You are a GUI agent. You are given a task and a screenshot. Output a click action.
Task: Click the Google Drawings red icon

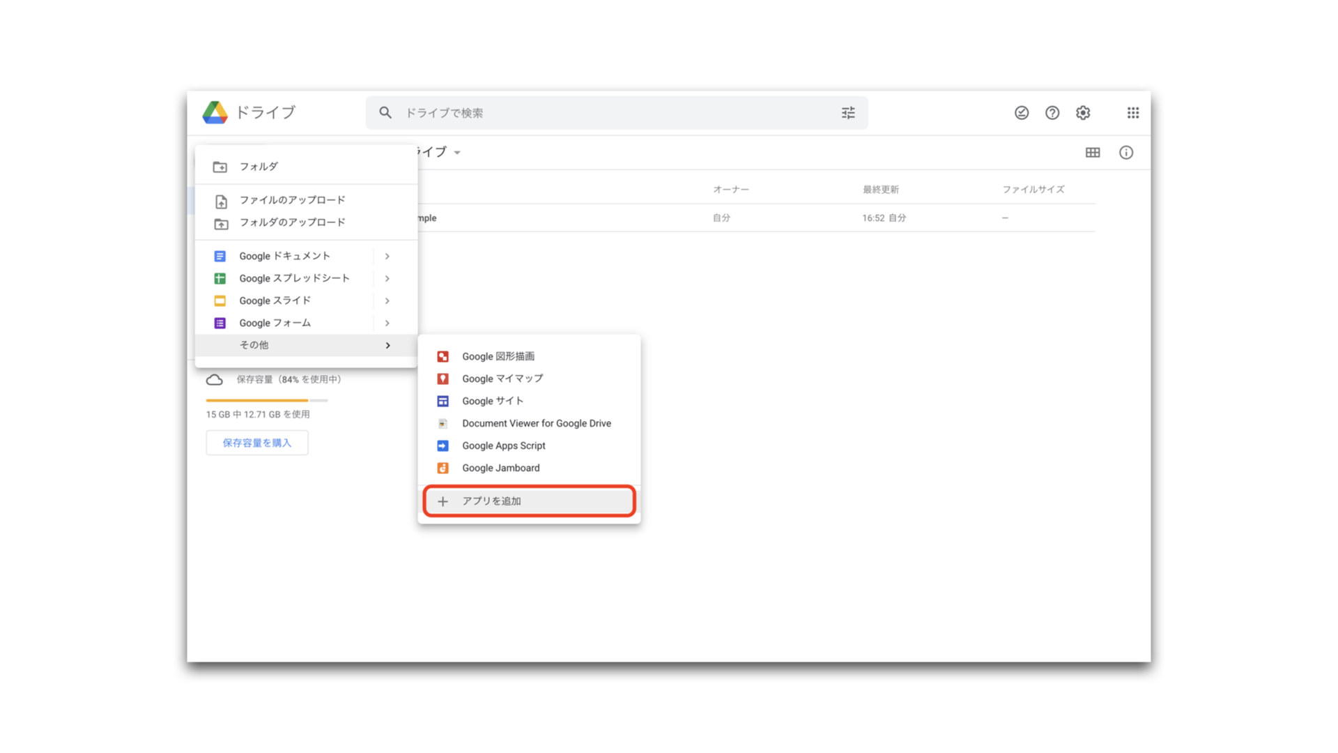[x=443, y=357]
